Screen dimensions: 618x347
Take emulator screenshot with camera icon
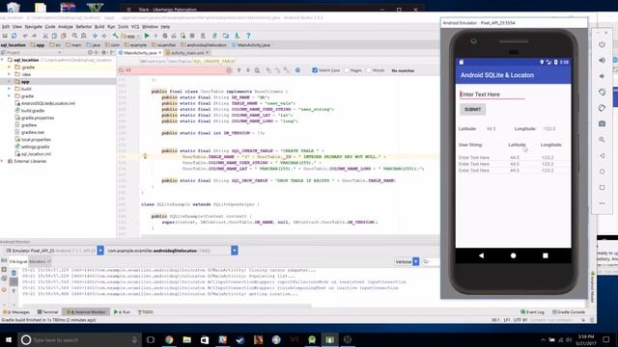coord(602,123)
